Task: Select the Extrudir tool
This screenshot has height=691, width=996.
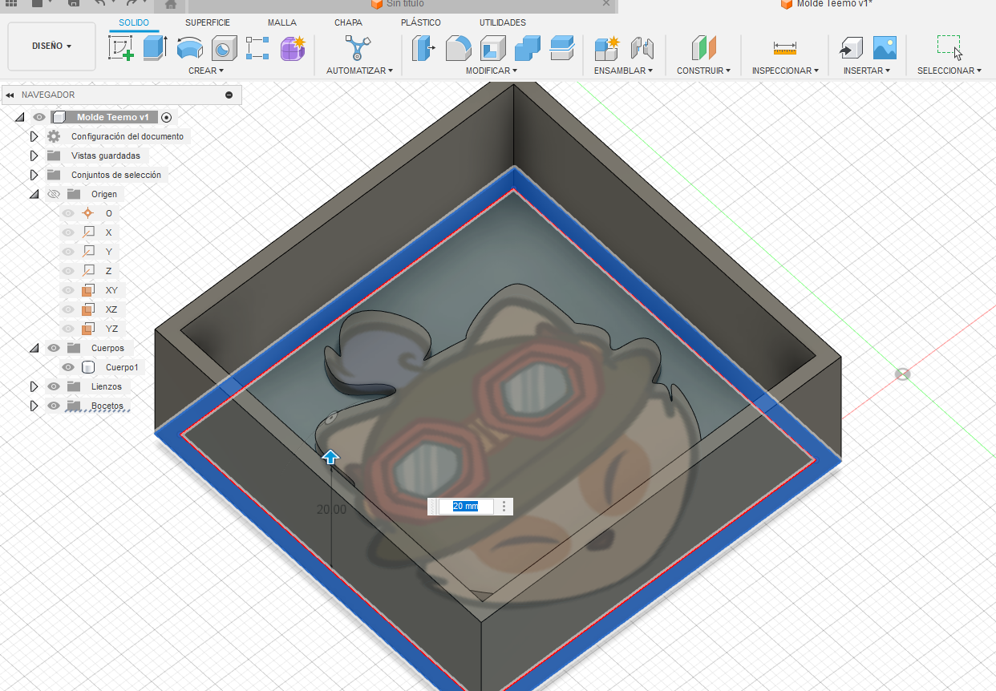Action: tap(154, 48)
